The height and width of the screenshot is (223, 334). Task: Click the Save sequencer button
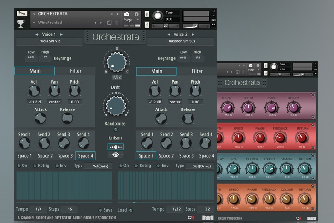[100, 210]
